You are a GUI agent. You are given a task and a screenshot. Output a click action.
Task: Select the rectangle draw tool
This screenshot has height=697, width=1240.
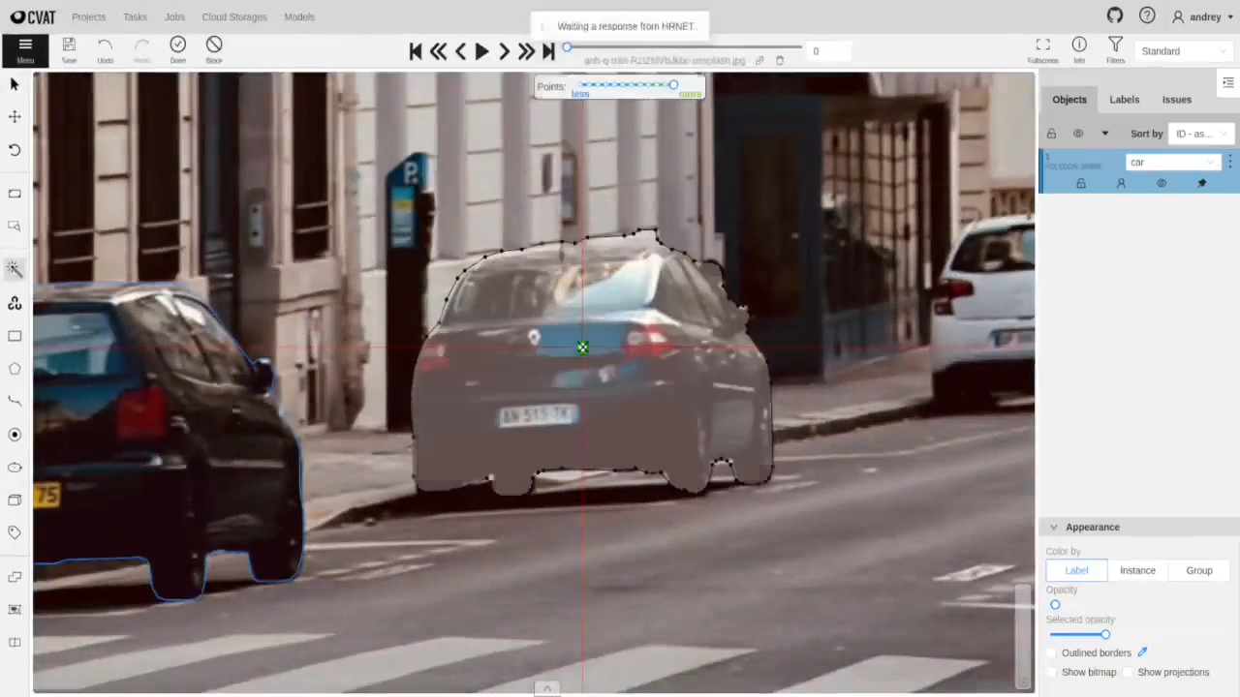pos(15,336)
